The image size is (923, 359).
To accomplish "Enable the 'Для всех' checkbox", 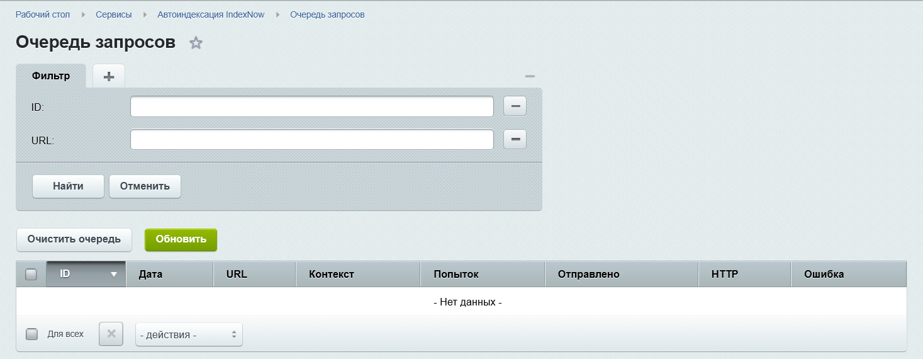I will pyautogui.click(x=31, y=334).
